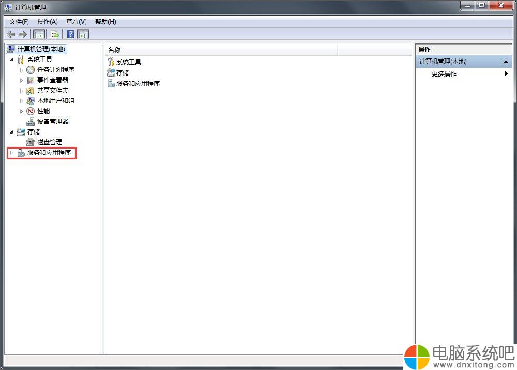Open the 查看(V) menu
This screenshot has width=517, height=370.
[x=76, y=22]
